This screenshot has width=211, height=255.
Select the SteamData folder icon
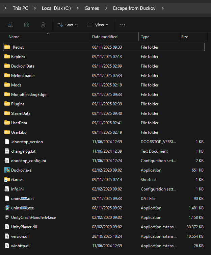click(x=7, y=113)
